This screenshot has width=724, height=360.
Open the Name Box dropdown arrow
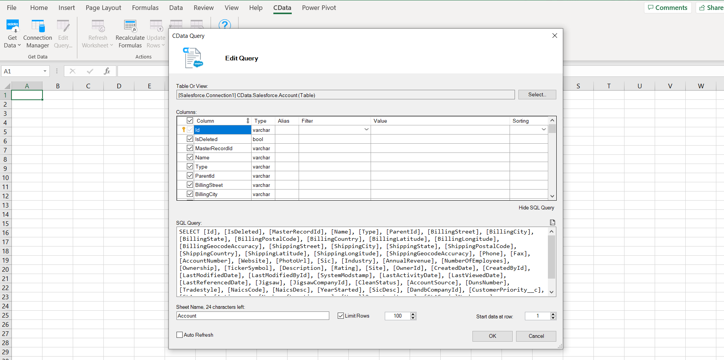45,71
